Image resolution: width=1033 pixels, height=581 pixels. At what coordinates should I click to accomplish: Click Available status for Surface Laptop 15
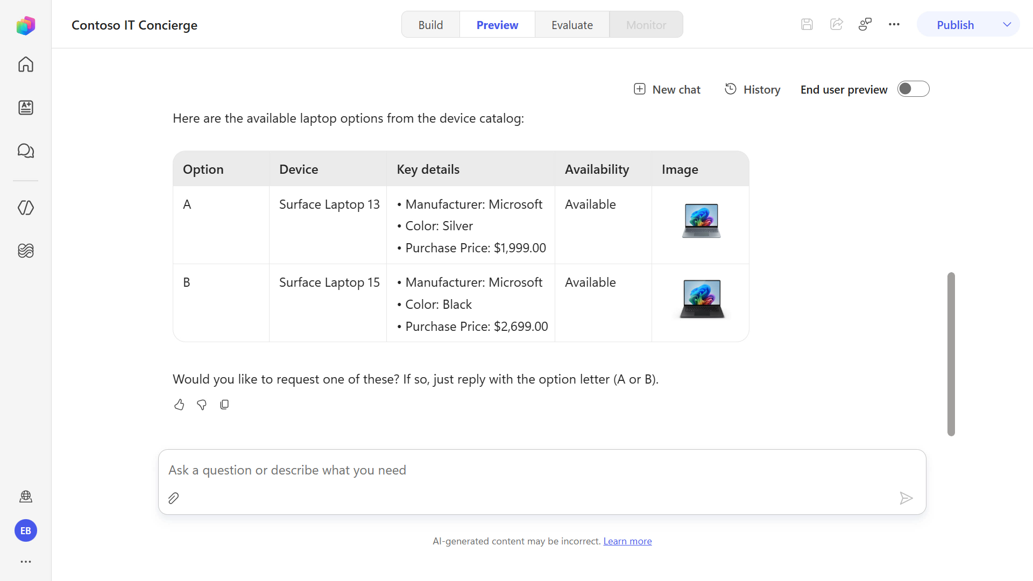pos(590,282)
